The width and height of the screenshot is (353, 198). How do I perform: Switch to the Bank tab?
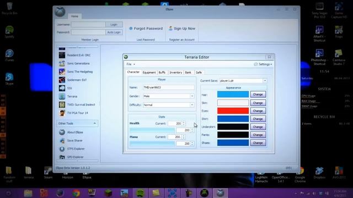(x=188, y=73)
